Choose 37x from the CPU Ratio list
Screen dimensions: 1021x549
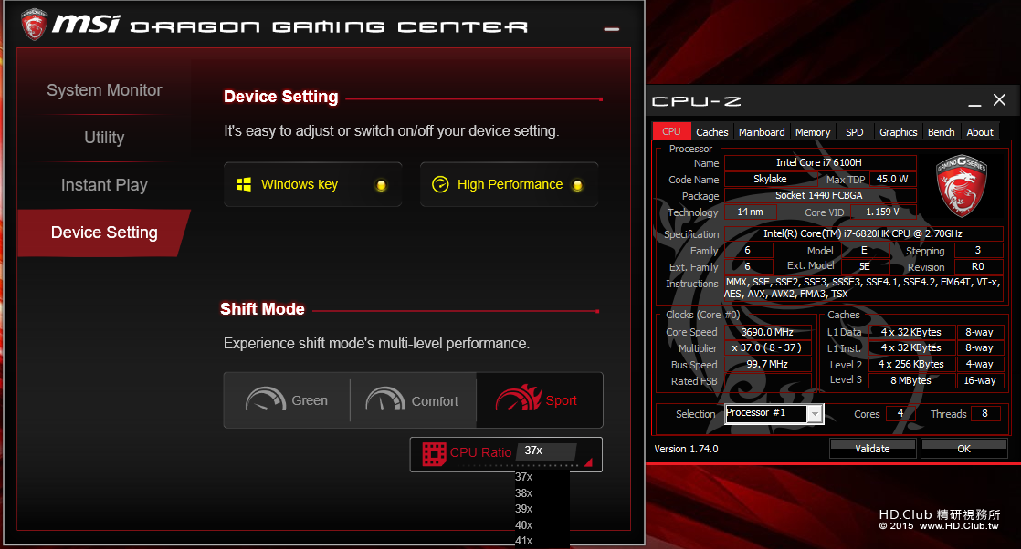click(523, 477)
